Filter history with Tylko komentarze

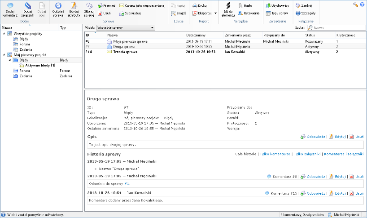point(275,154)
